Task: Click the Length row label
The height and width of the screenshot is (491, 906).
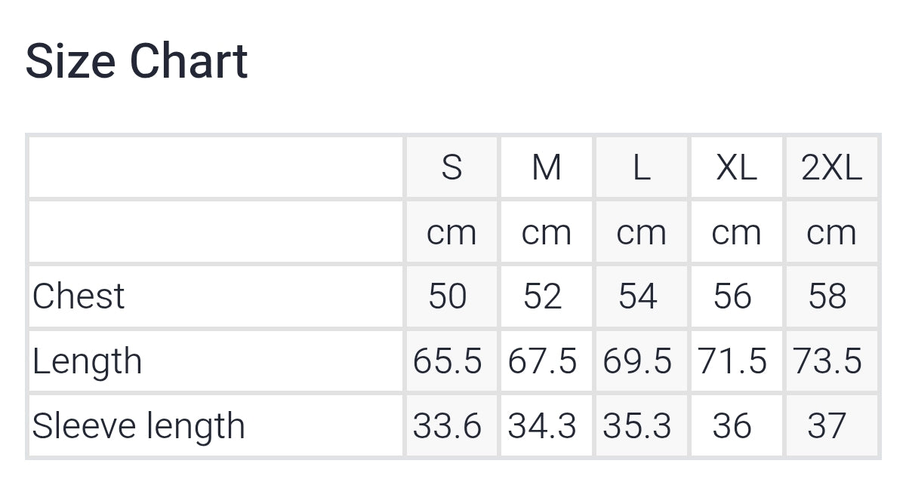Action: click(87, 361)
